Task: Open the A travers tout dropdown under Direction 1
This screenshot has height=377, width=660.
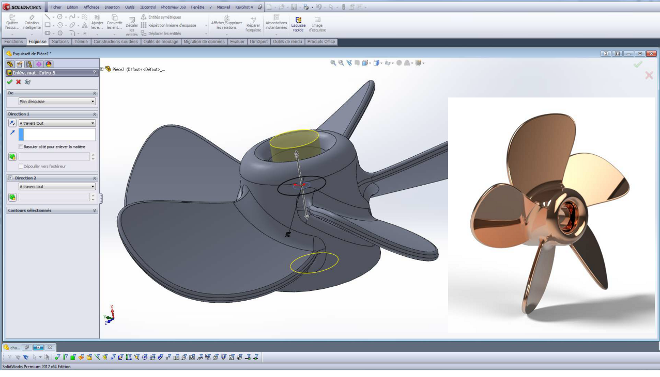Action: point(56,123)
